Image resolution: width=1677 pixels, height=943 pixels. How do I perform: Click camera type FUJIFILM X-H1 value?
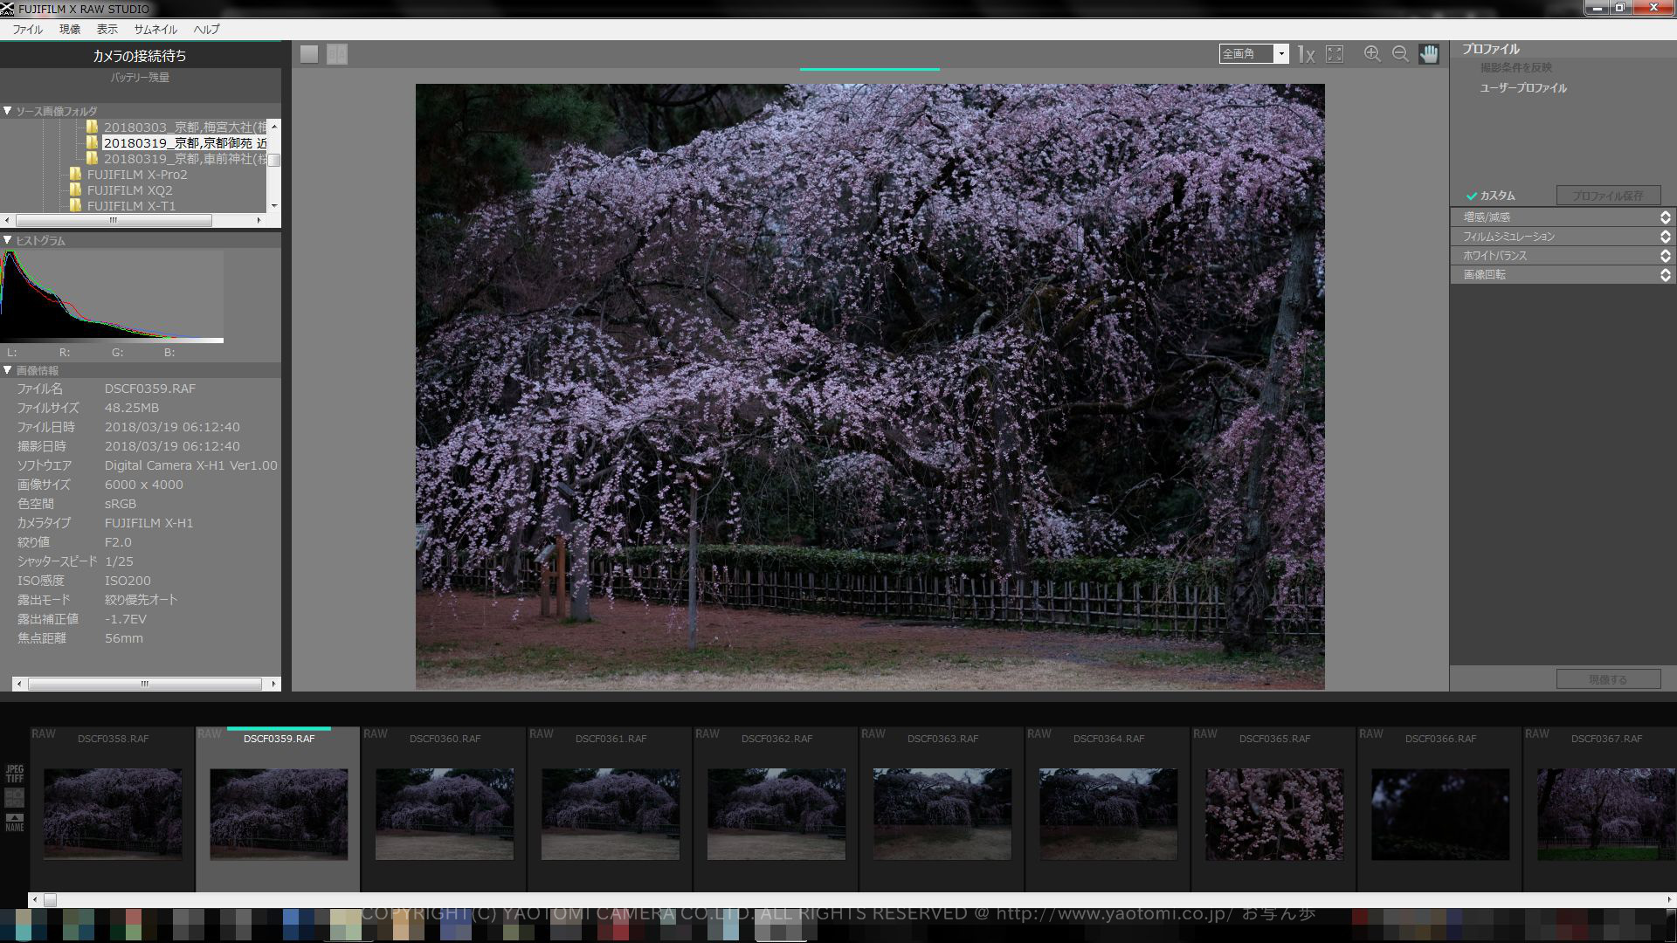point(149,523)
